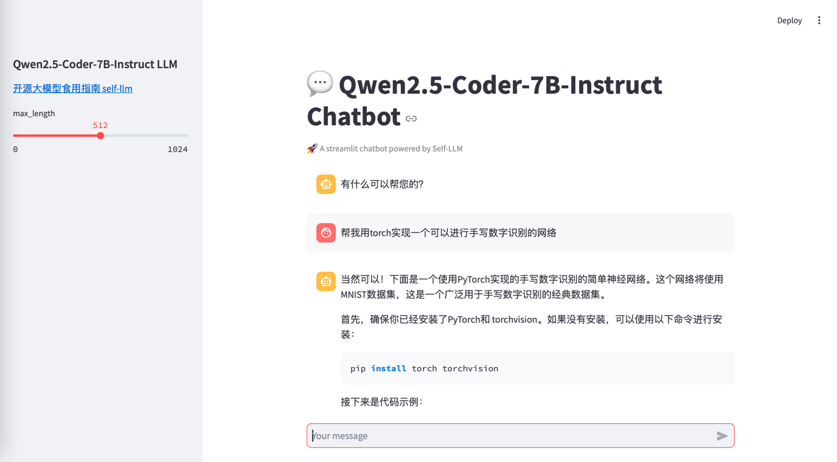Click the robot avatar beside the greeting
Viewport: 837px width, 462px height.
(325, 184)
